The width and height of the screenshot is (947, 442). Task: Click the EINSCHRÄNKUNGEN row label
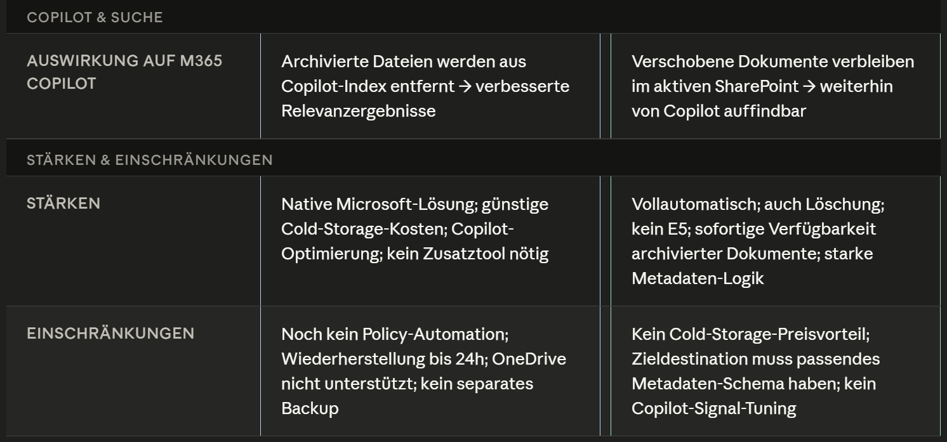coord(110,333)
